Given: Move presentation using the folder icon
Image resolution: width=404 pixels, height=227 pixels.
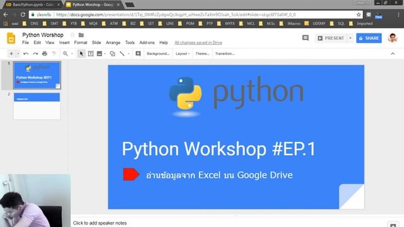Looking at the screenshot, I should pyautogui.click(x=81, y=35).
